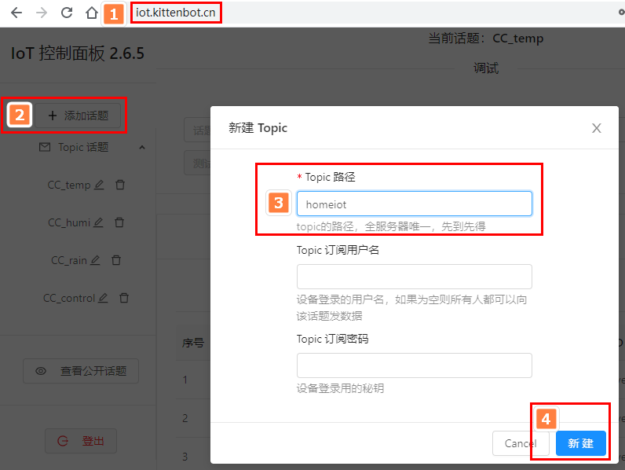Click the Topic 订阅用户名 input box
This screenshot has width=625, height=470.
click(x=414, y=277)
